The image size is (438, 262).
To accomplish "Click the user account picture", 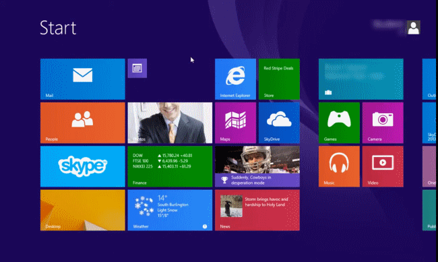I will pos(414,28).
